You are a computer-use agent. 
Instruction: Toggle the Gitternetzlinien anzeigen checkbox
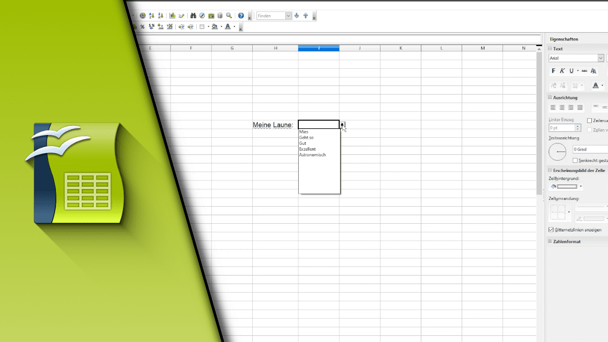[551, 230]
